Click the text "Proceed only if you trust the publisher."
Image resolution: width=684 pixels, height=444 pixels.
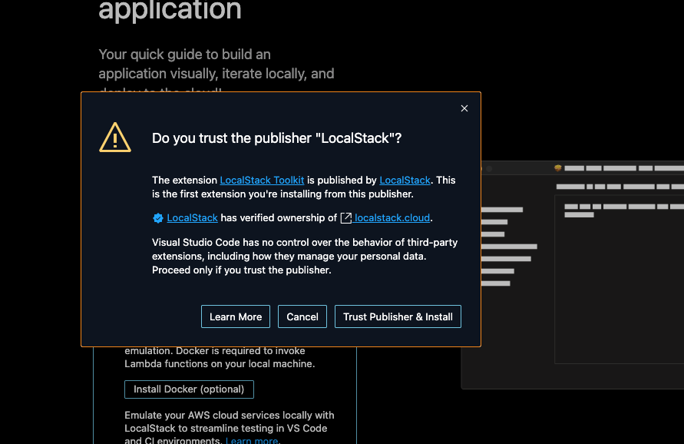click(242, 270)
